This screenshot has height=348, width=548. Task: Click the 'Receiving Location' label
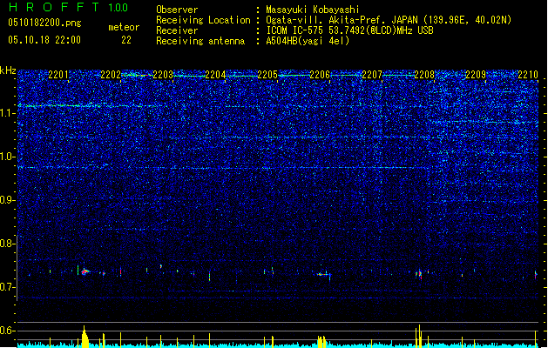(x=203, y=20)
